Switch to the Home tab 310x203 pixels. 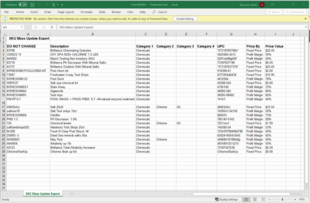coord(20,12)
